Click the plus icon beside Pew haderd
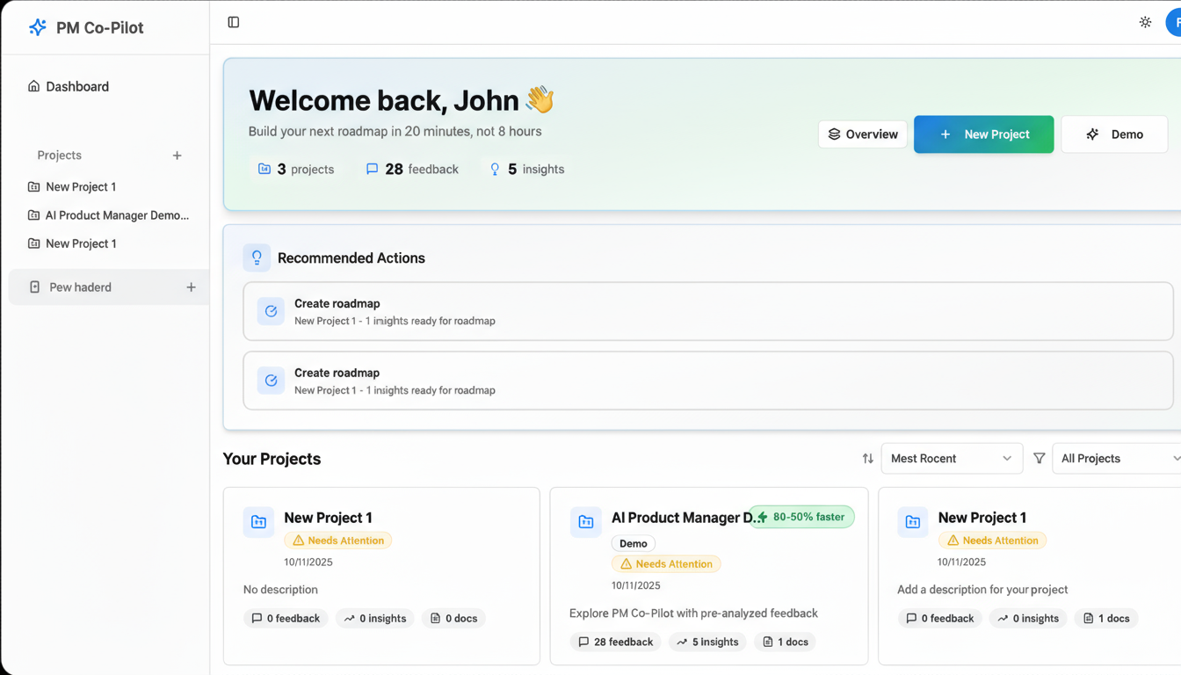 click(191, 287)
